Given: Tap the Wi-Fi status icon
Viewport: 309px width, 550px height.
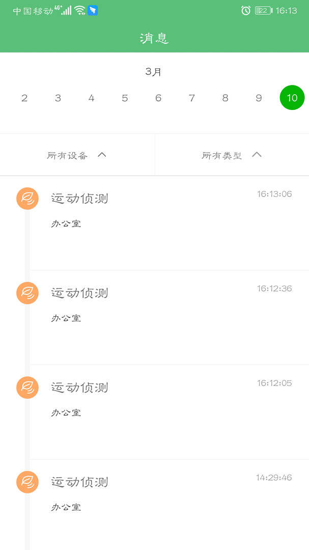Looking at the screenshot, I should coord(80,10).
